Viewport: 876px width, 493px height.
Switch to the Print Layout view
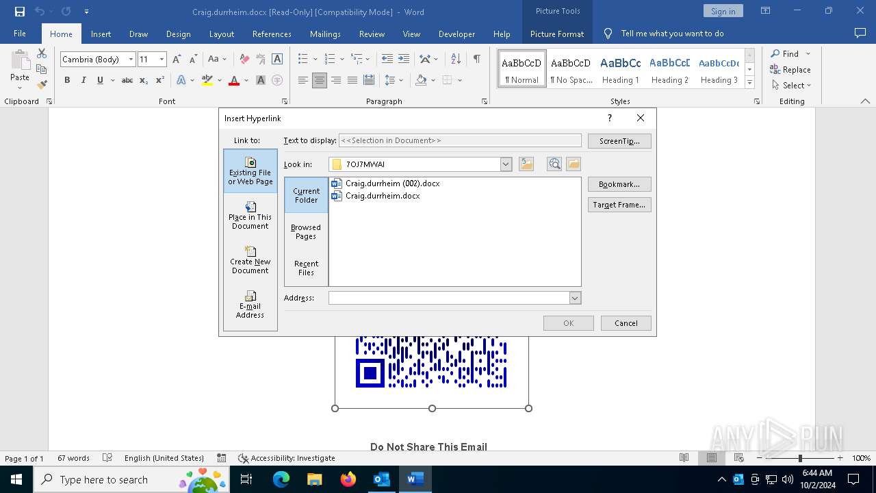pos(712,458)
